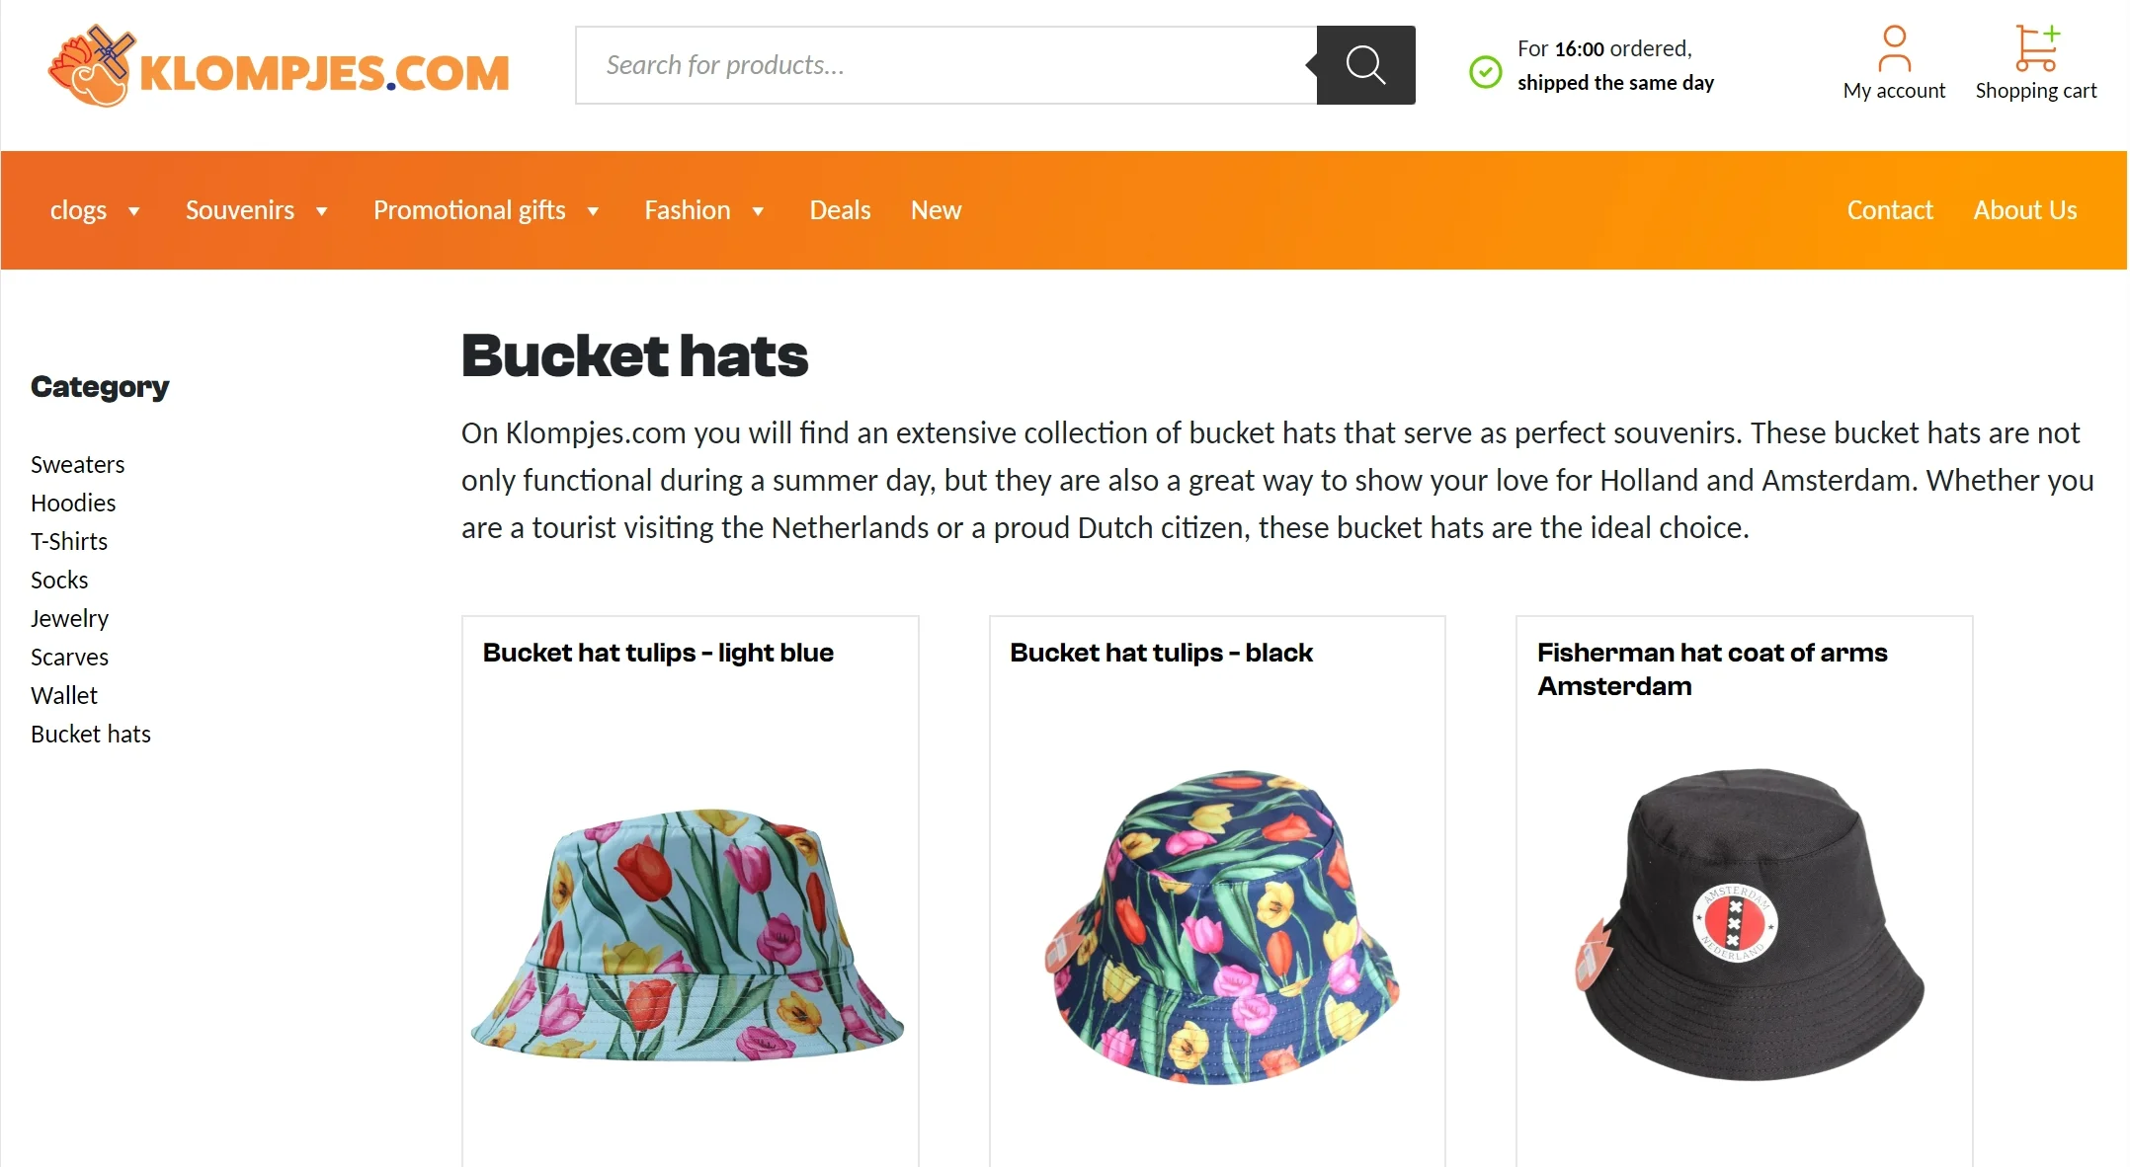This screenshot has height=1167, width=2130.
Task: Expand the Souvenirs dropdown arrow
Action: [322, 211]
